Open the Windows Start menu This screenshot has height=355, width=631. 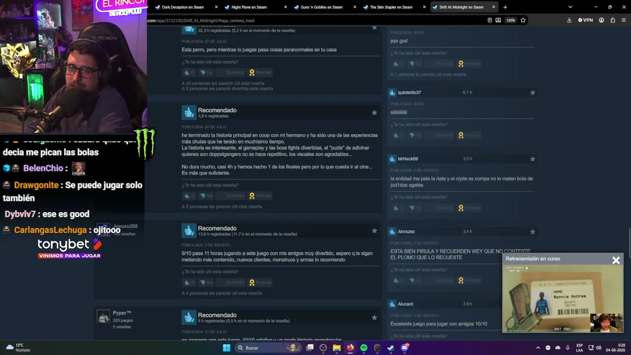pos(226,348)
